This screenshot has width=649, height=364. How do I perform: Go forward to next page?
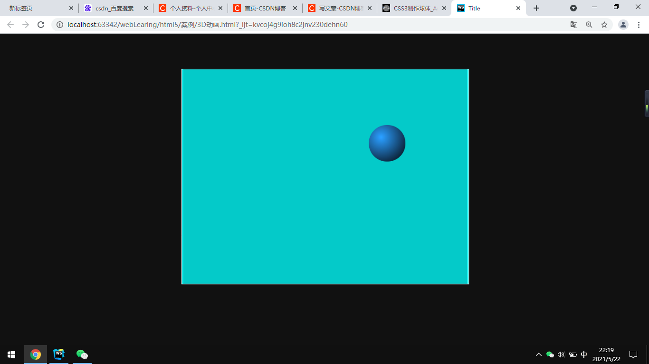coord(26,25)
